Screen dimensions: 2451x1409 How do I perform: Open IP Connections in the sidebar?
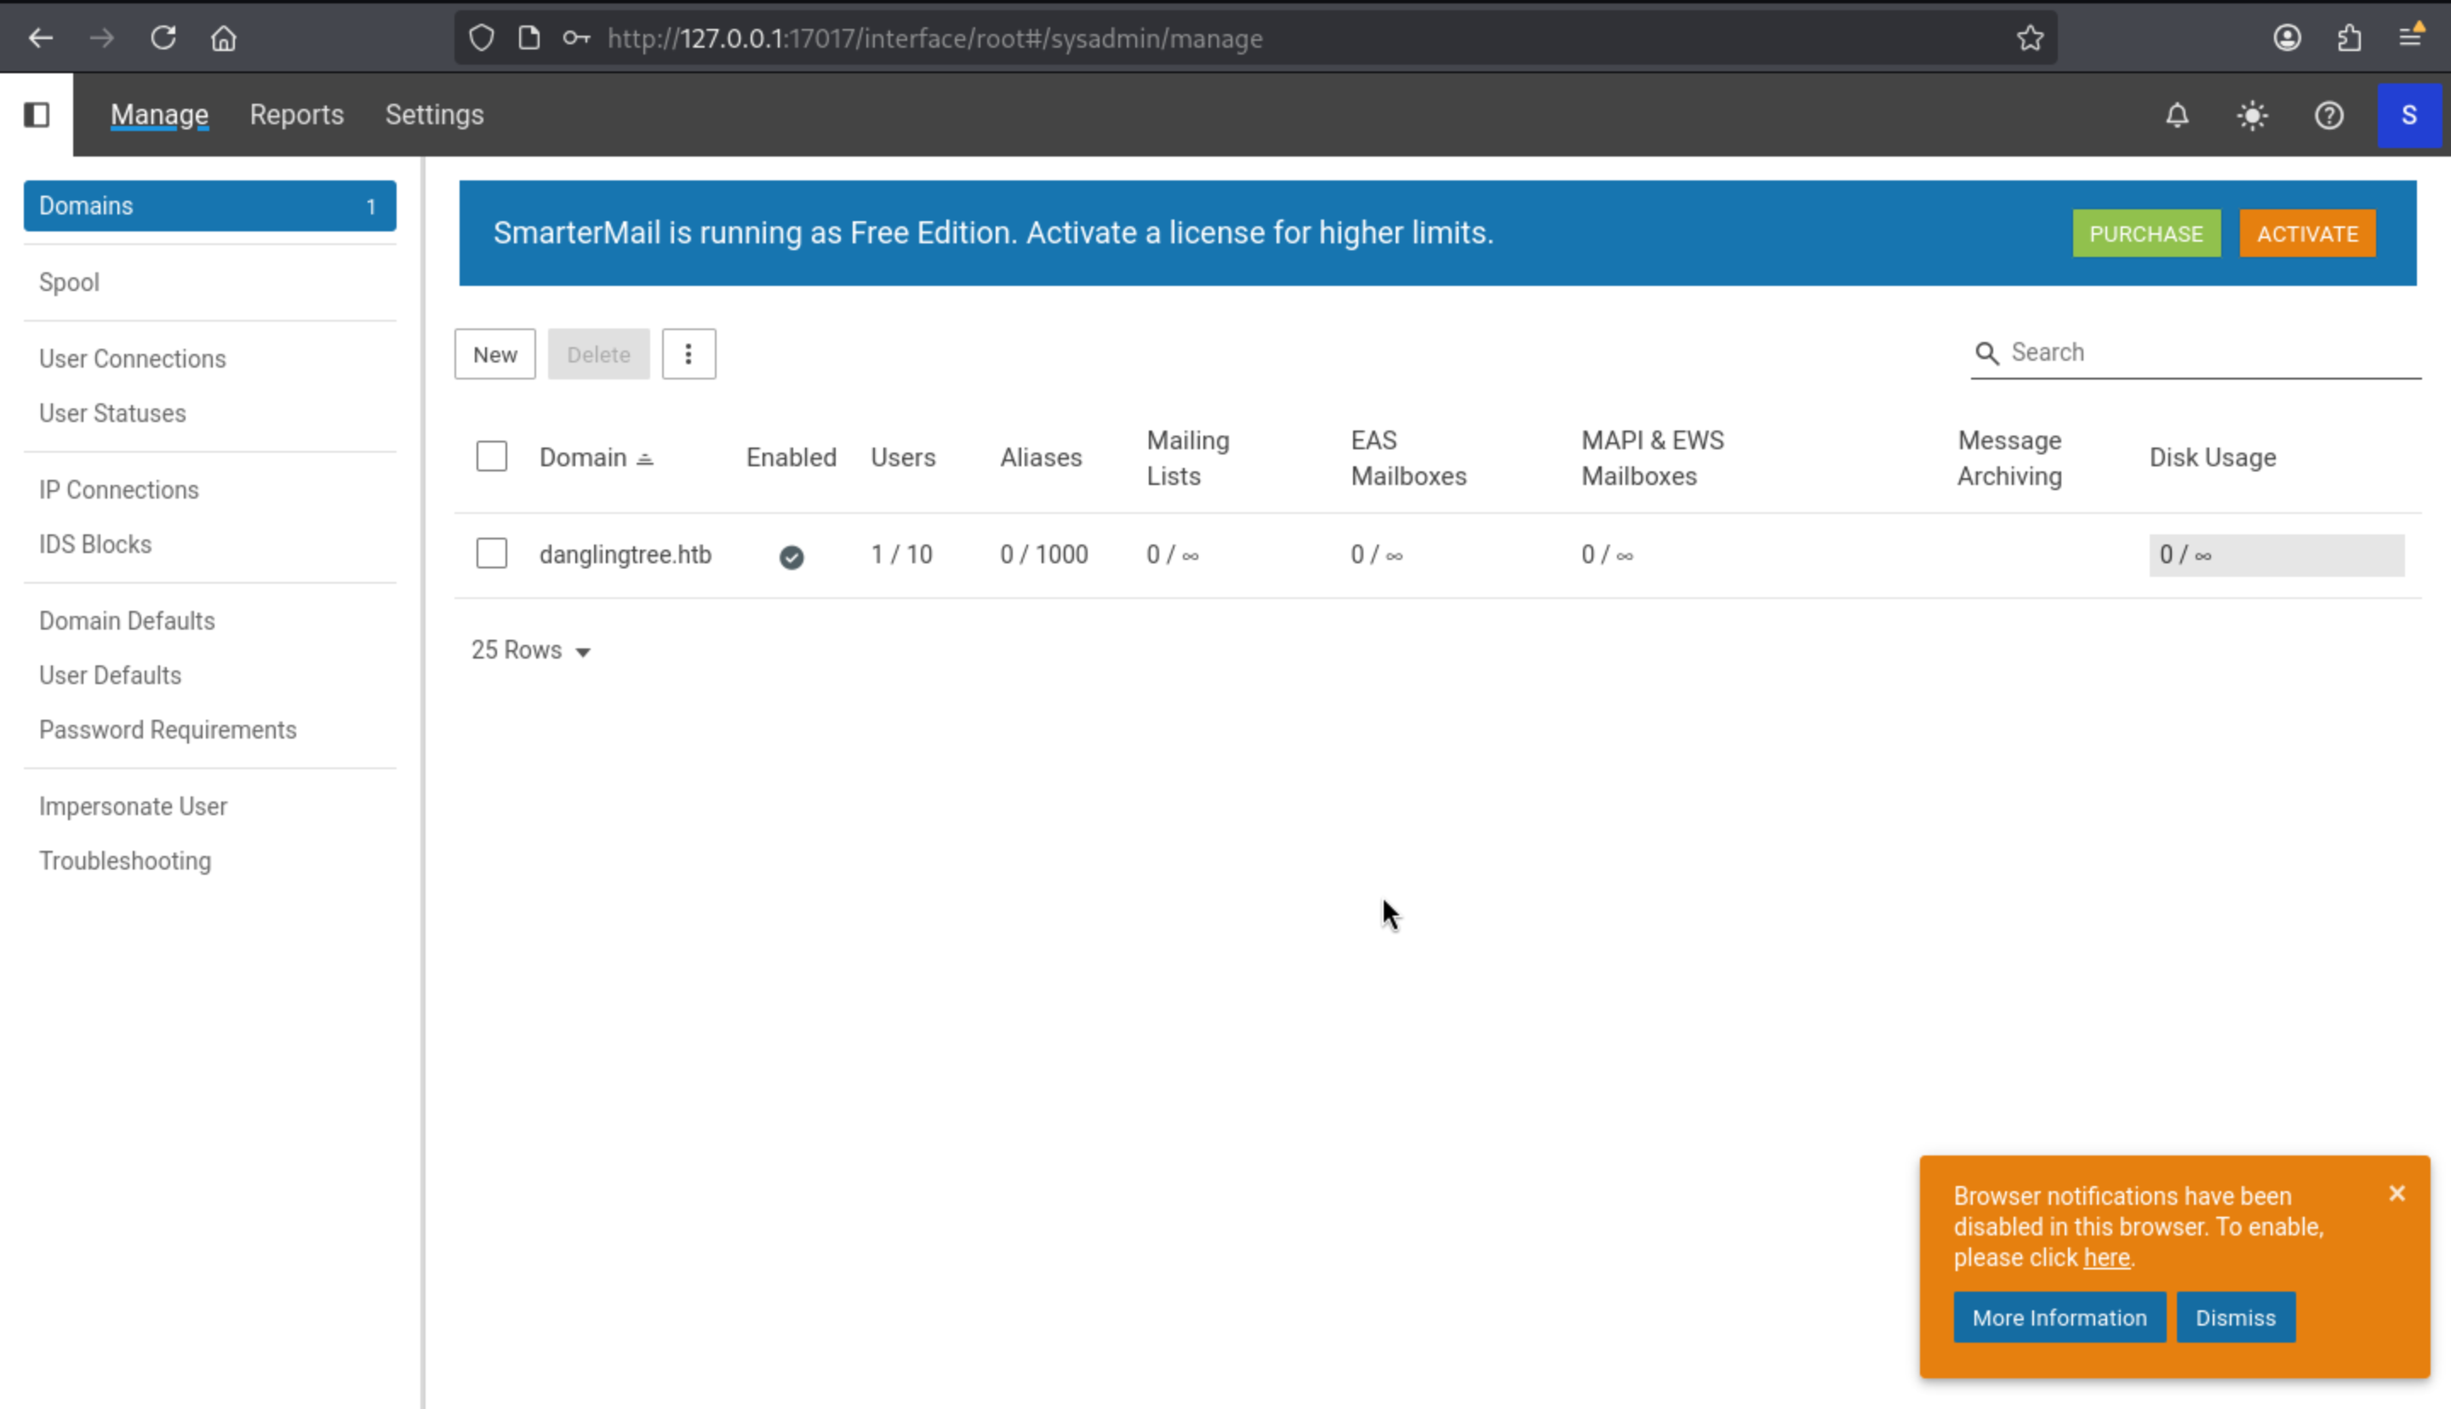click(x=119, y=490)
